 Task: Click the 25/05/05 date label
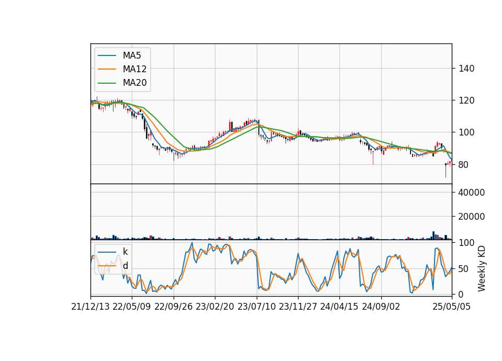pos(451,307)
